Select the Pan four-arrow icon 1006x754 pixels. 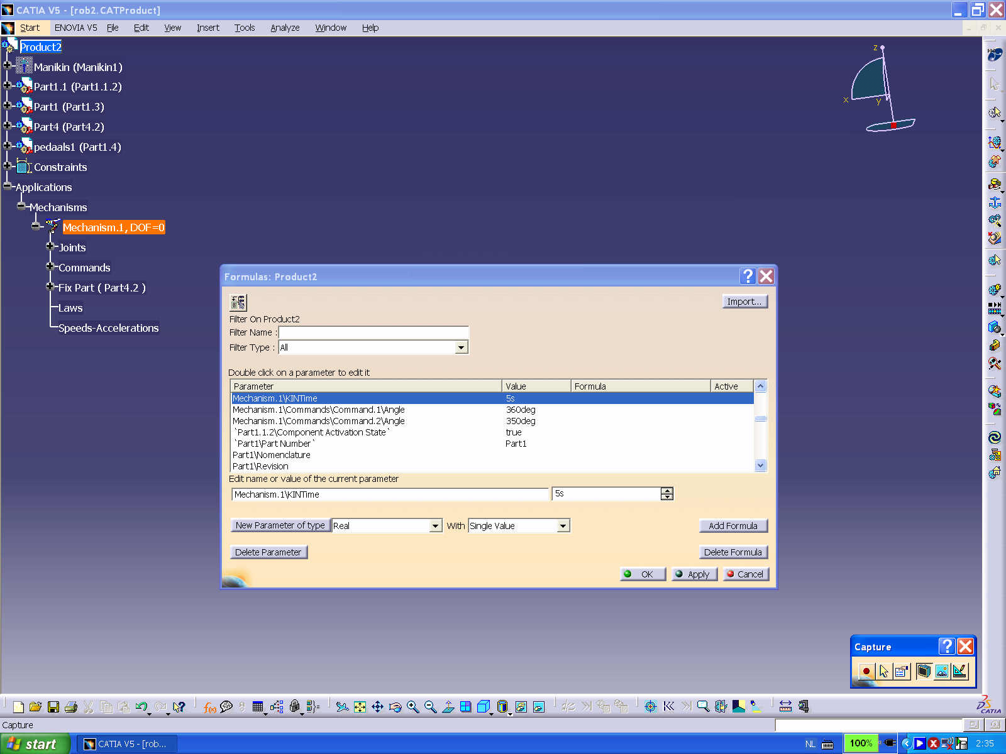pyautogui.click(x=377, y=707)
